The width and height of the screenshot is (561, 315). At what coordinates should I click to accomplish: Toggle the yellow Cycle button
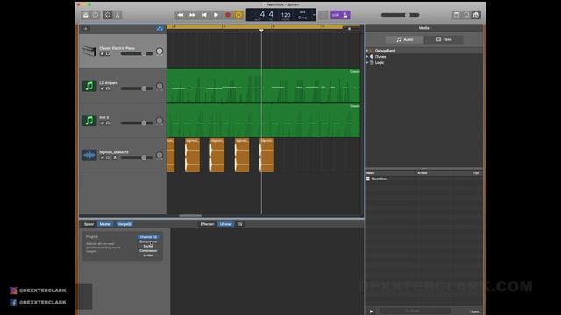click(238, 15)
